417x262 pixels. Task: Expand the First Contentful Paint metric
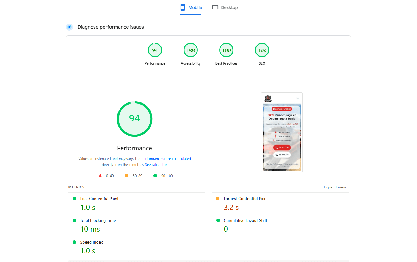[99, 199]
